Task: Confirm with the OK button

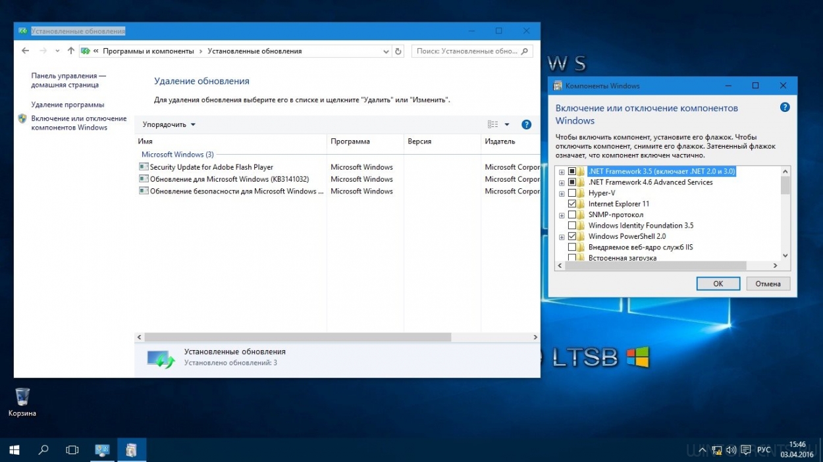Action: 718,284
